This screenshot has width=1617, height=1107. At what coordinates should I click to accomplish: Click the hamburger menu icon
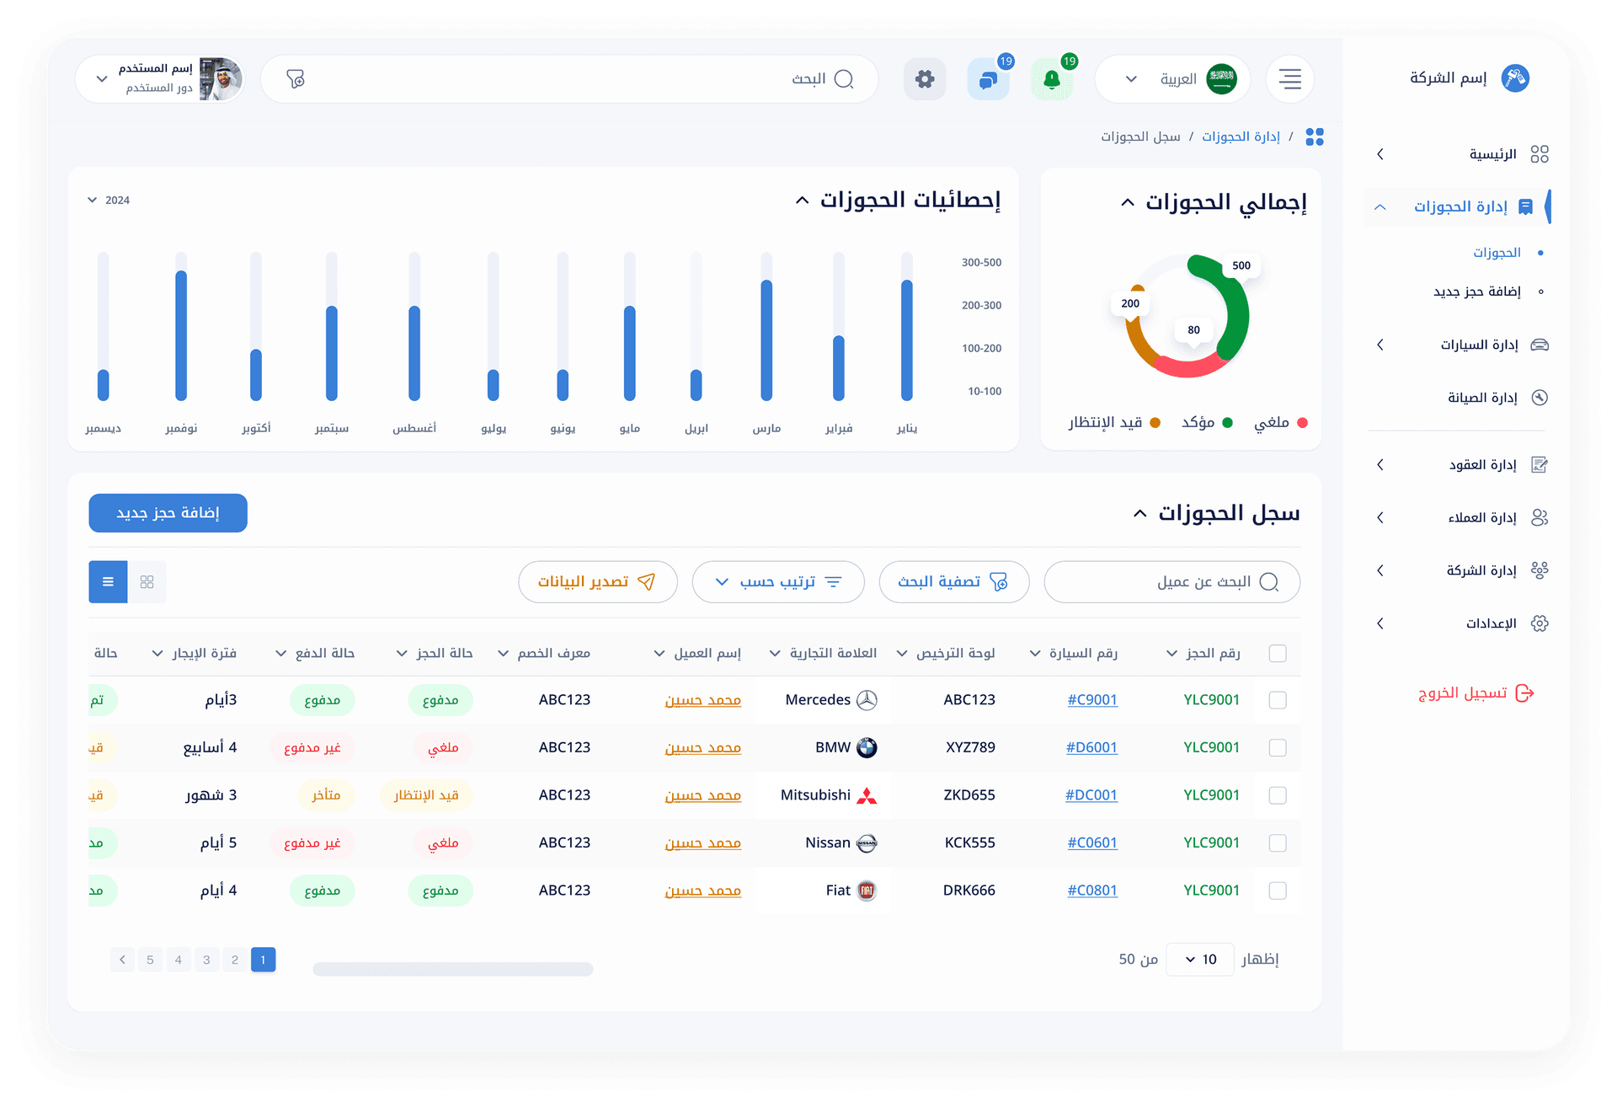pos(1289,79)
